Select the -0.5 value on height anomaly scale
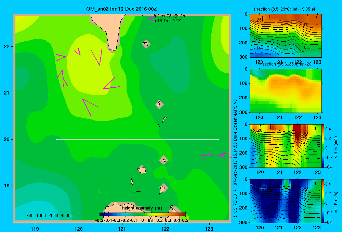This screenshot has width=342, height=232. [100, 220]
